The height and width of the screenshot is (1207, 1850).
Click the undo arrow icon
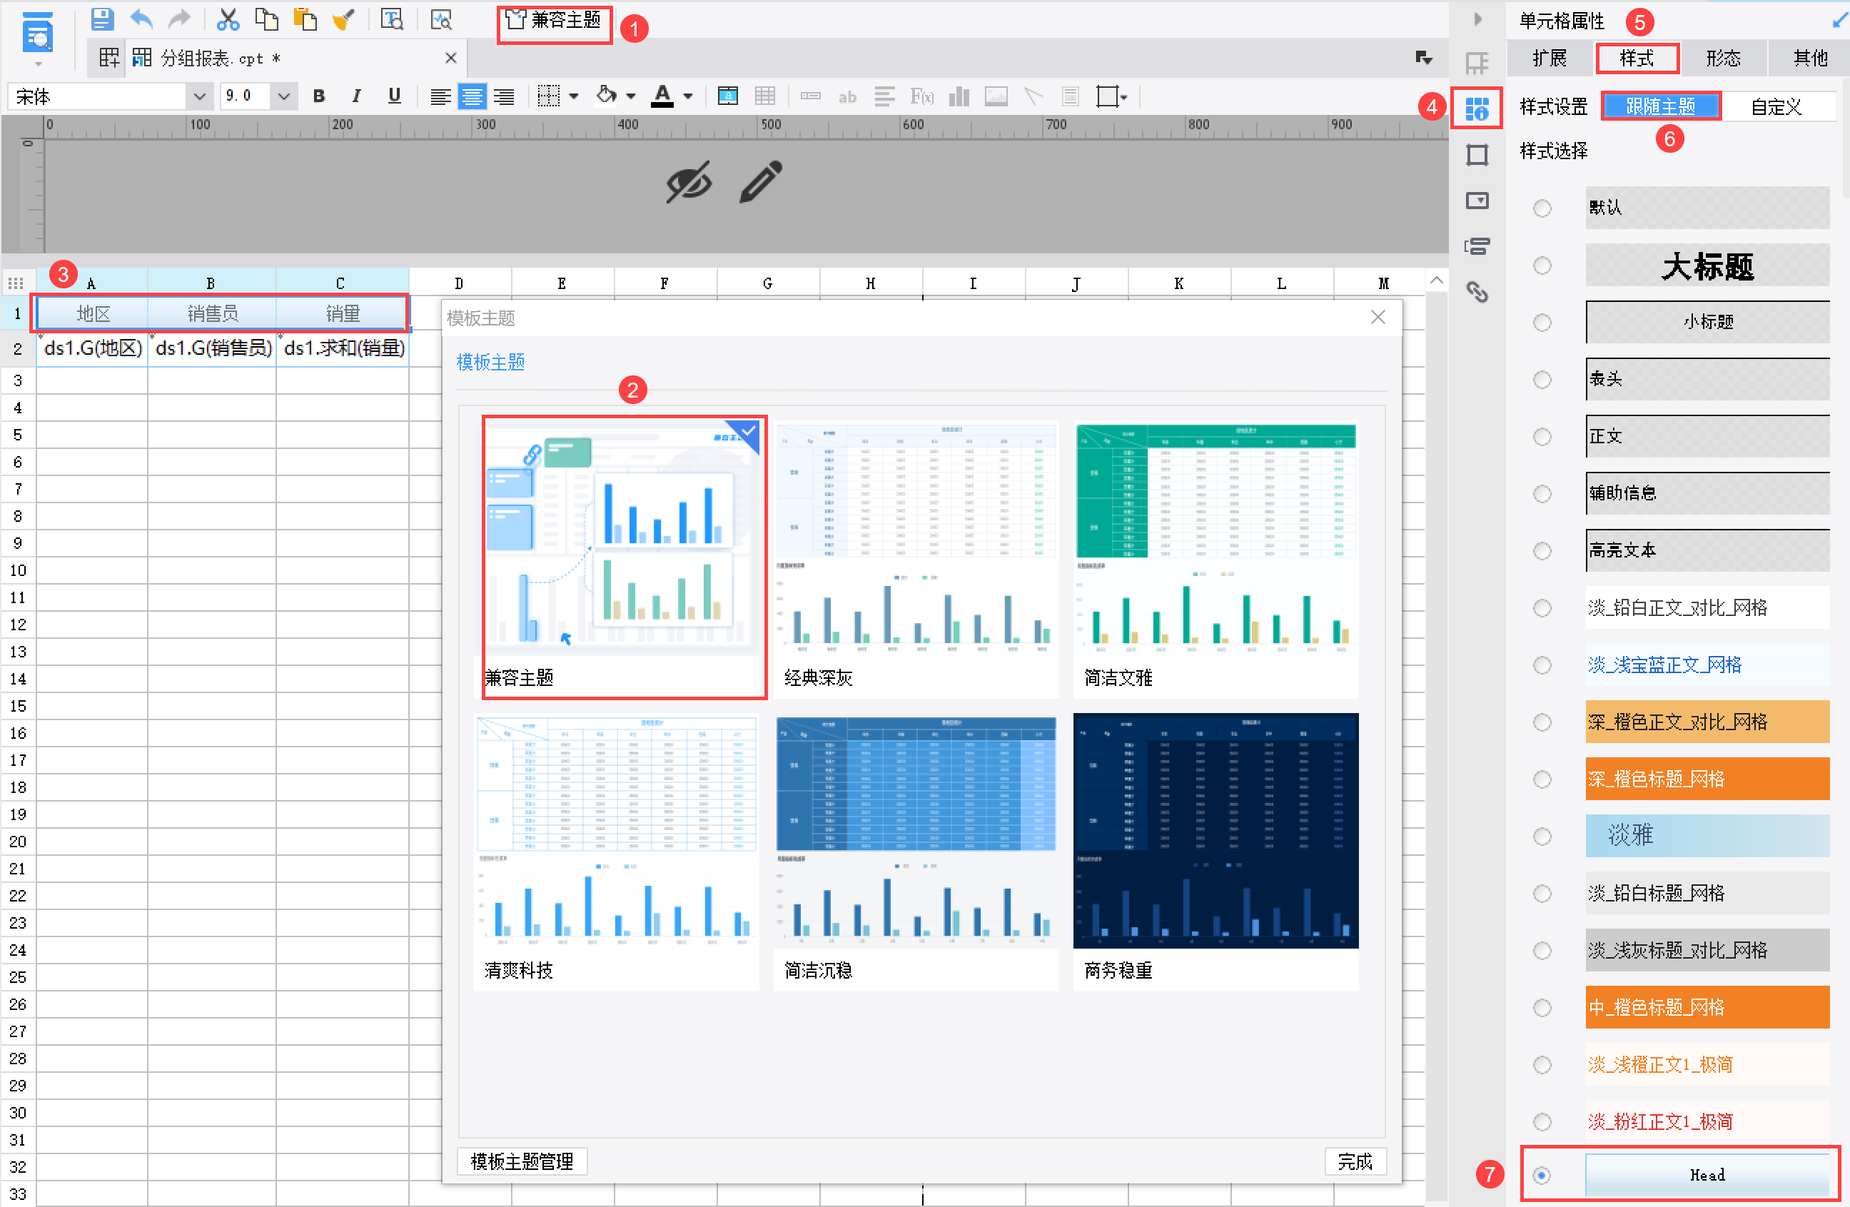pyautogui.click(x=141, y=19)
